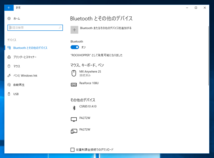The image size is (214, 158).
Task: Click the CSR8510 A10 Bluetooth icon
Action: [x=74, y=108]
